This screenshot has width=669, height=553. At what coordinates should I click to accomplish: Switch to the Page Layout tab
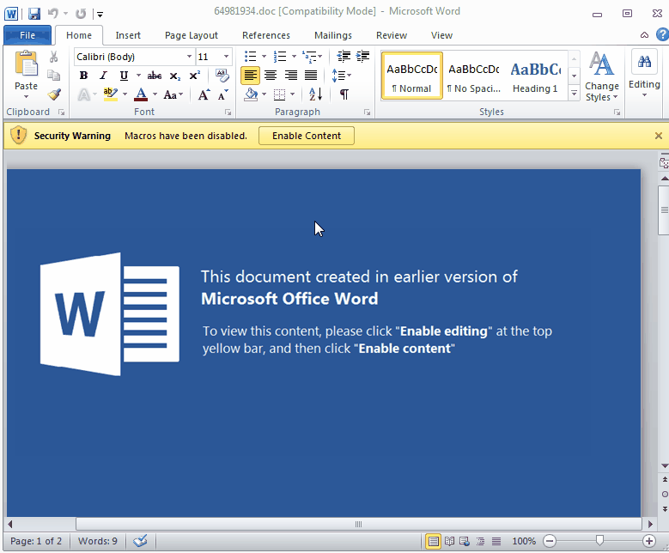(192, 35)
